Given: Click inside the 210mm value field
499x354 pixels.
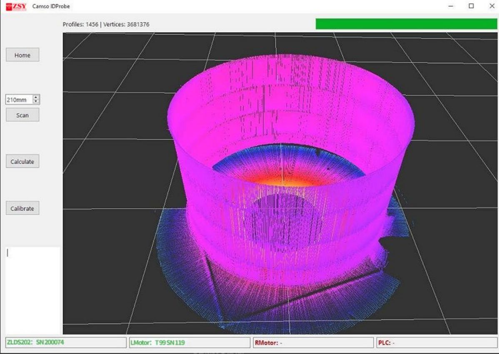Looking at the screenshot, I should (x=18, y=100).
